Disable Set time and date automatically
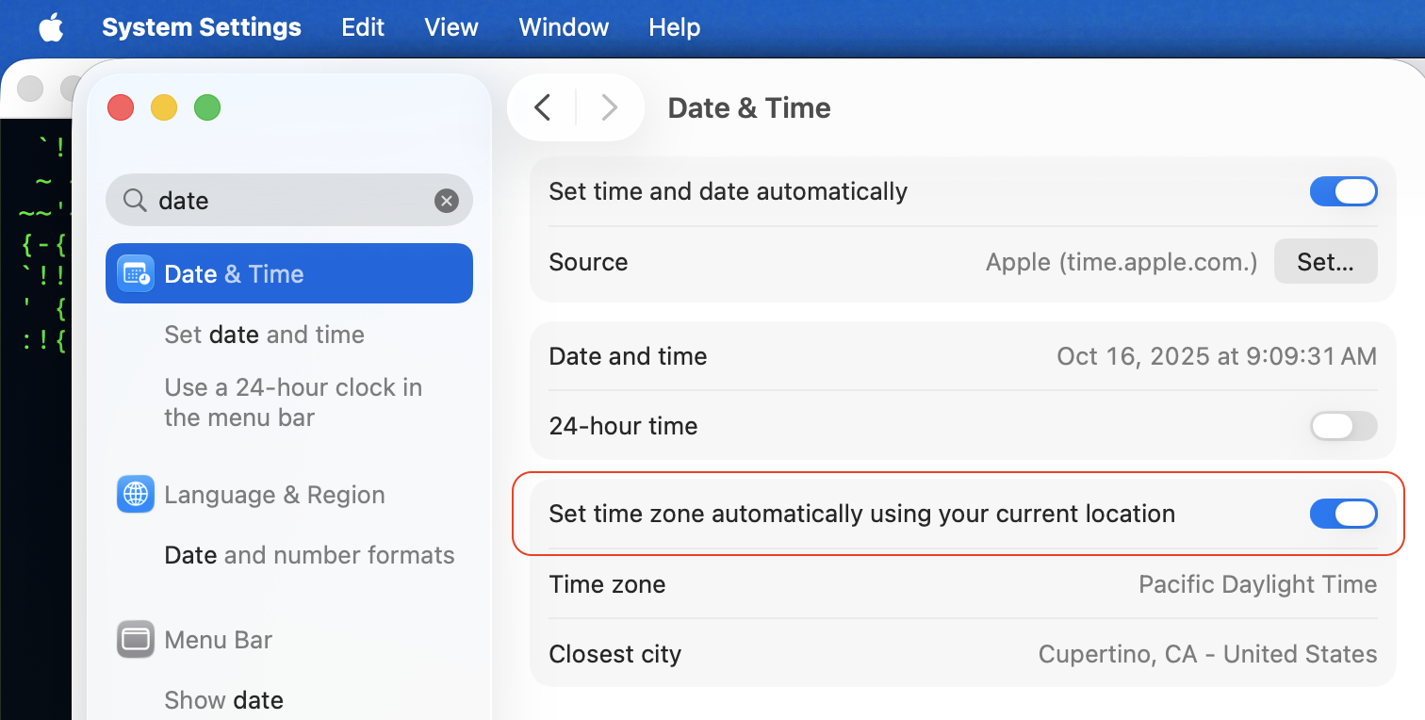Screen dimensions: 1425x720 (x=1343, y=191)
